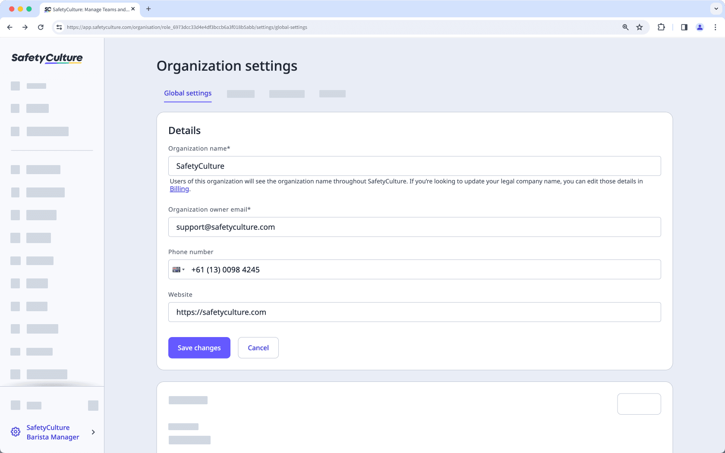725x453 pixels.
Task: Click the browser forward navigation arrow
Action: (25, 27)
